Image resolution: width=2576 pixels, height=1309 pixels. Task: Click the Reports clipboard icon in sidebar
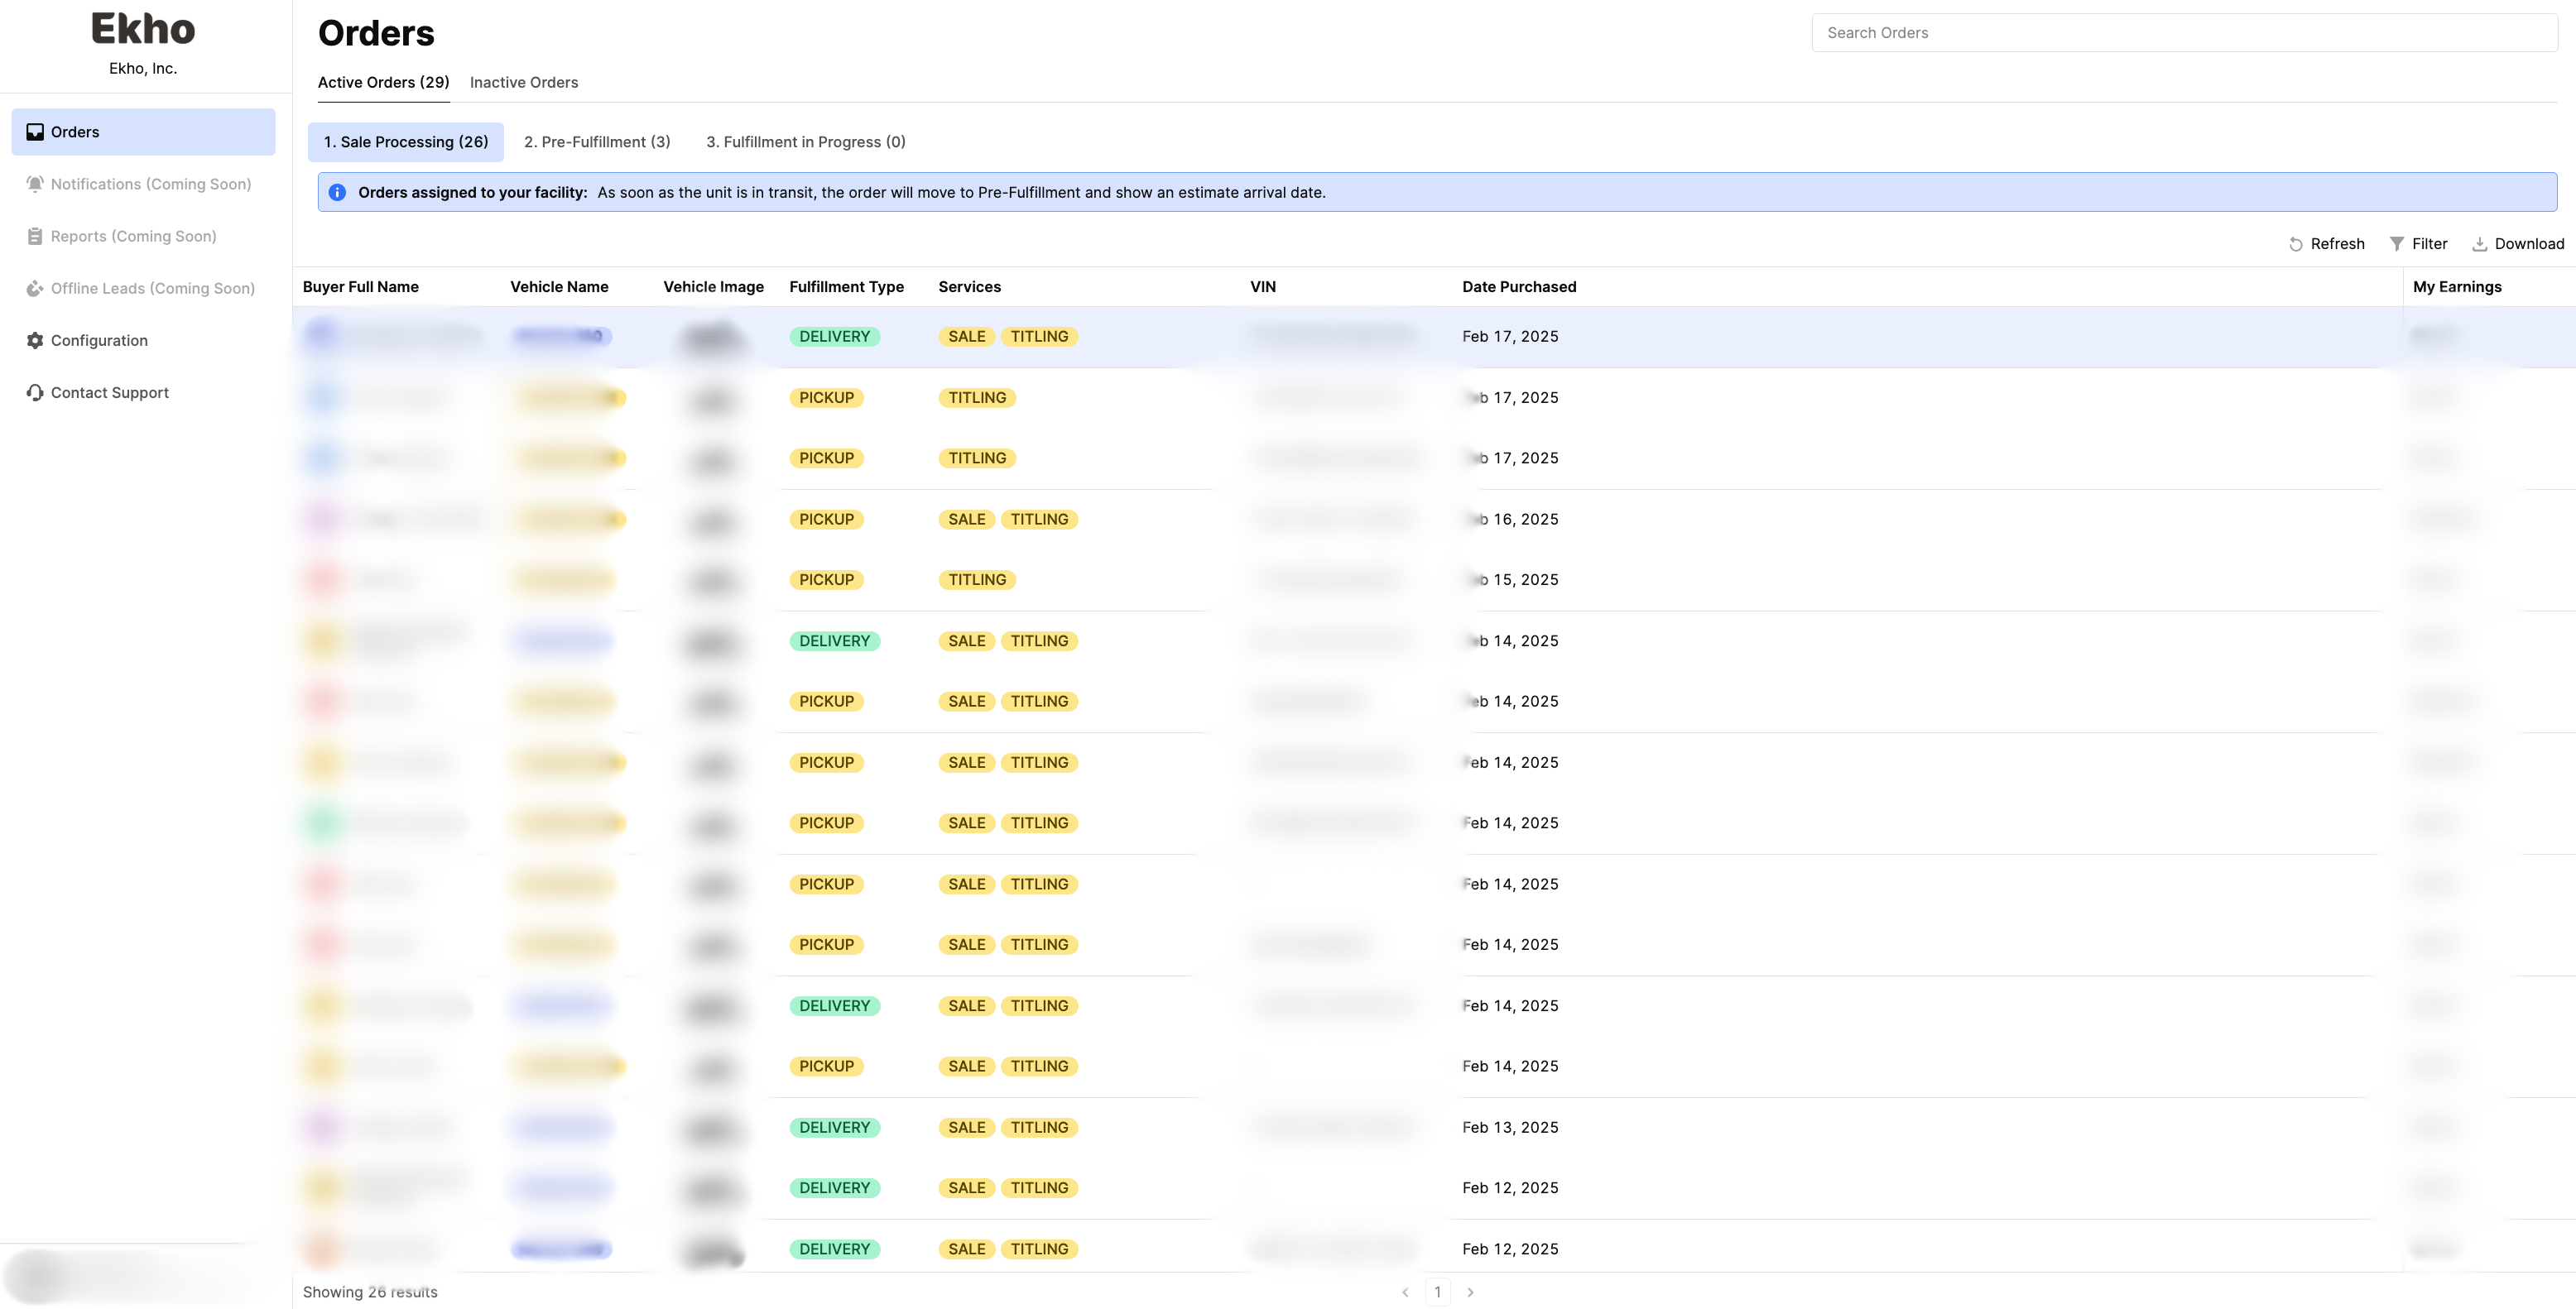coord(35,237)
